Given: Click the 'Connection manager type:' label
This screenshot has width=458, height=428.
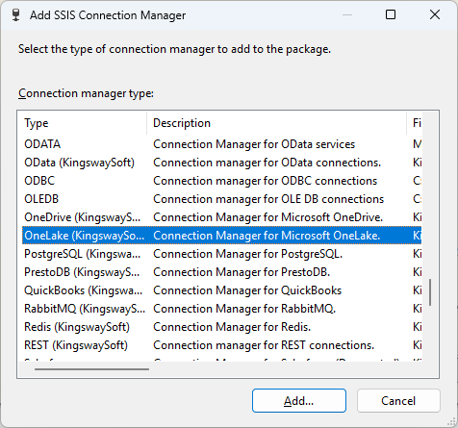Looking at the screenshot, I should [x=86, y=93].
